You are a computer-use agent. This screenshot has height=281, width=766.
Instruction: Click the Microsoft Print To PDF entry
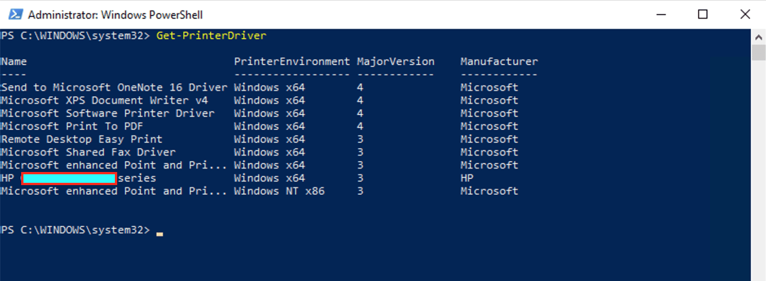[x=72, y=127]
